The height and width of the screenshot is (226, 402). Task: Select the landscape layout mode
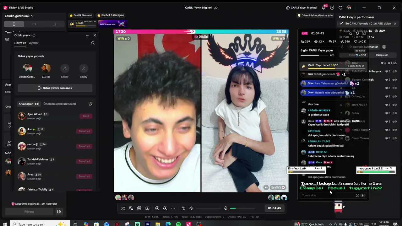34,24
